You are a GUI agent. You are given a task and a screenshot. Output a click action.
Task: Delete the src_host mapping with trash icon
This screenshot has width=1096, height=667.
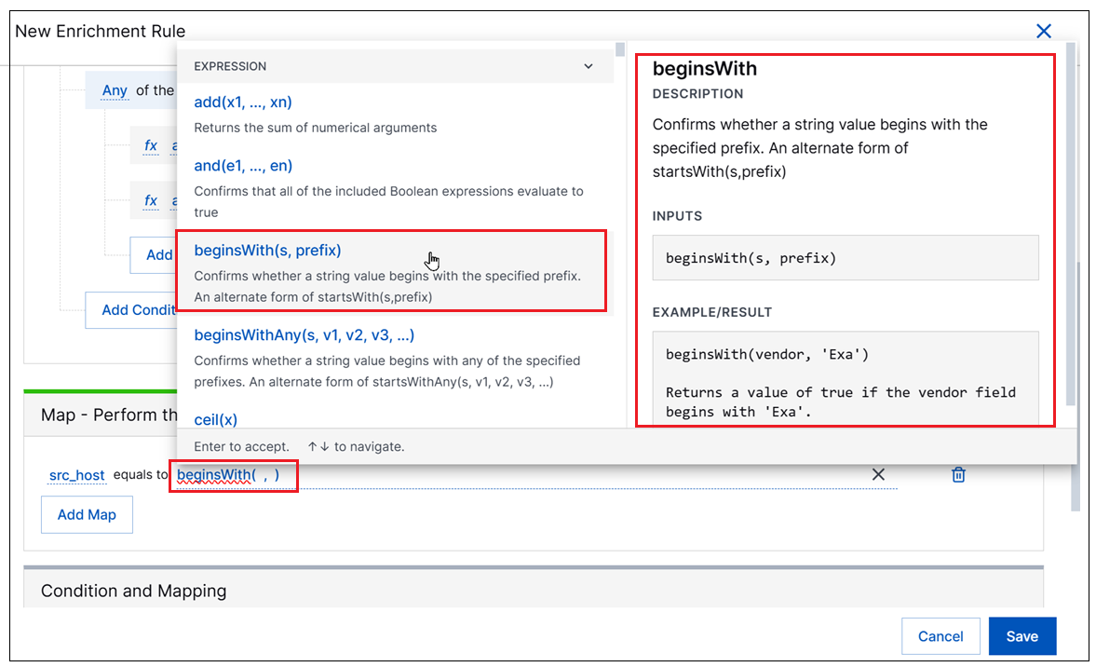(x=958, y=475)
